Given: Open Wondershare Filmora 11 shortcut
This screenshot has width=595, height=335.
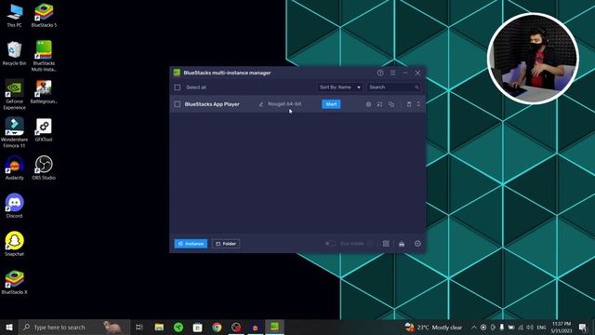Looking at the screenshot, I should [x=15, y=132].
